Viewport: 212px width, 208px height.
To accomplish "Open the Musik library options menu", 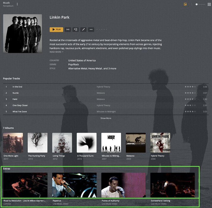I will pos(17,4).
